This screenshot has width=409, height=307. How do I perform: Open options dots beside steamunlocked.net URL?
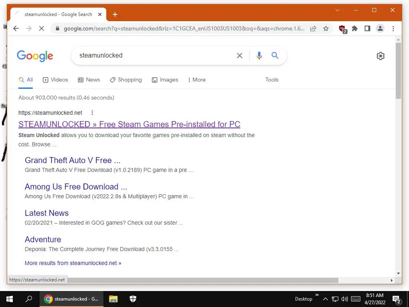tap(92, 113)
